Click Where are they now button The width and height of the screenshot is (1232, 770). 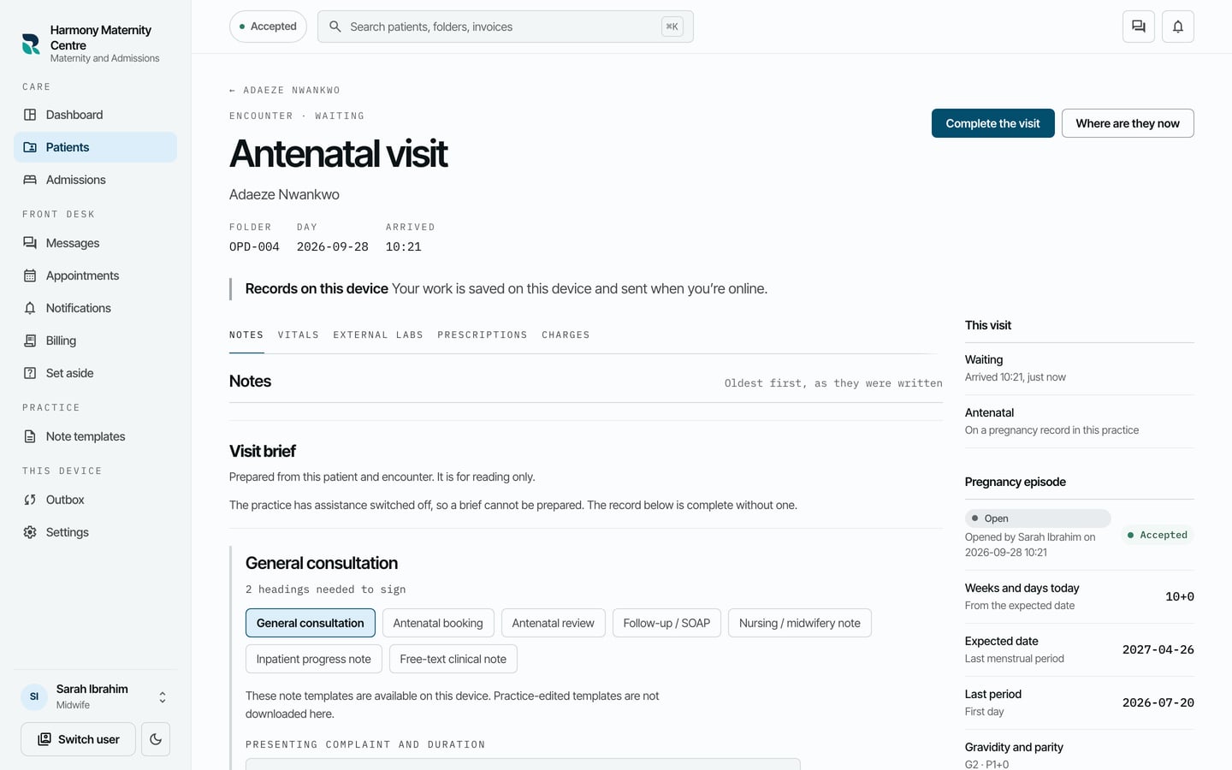click(x=1128, y=123)
